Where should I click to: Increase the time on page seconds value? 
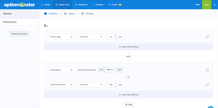[116, 35]
